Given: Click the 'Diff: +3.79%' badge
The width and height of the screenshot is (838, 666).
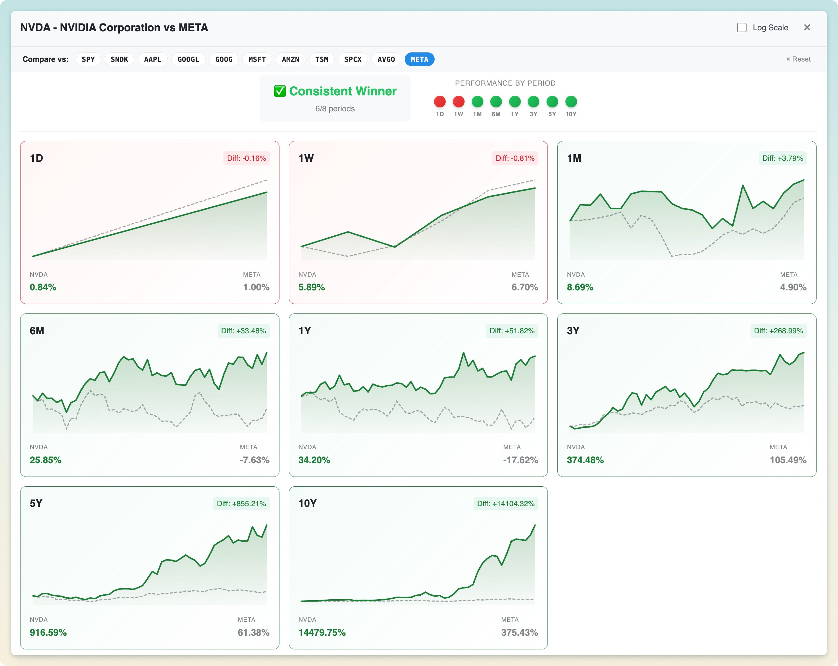Looking at the screenshot, I should click(783, 158).
